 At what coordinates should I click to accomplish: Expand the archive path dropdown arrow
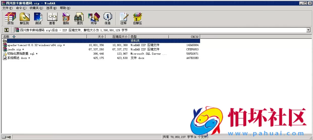coord(308,30)
